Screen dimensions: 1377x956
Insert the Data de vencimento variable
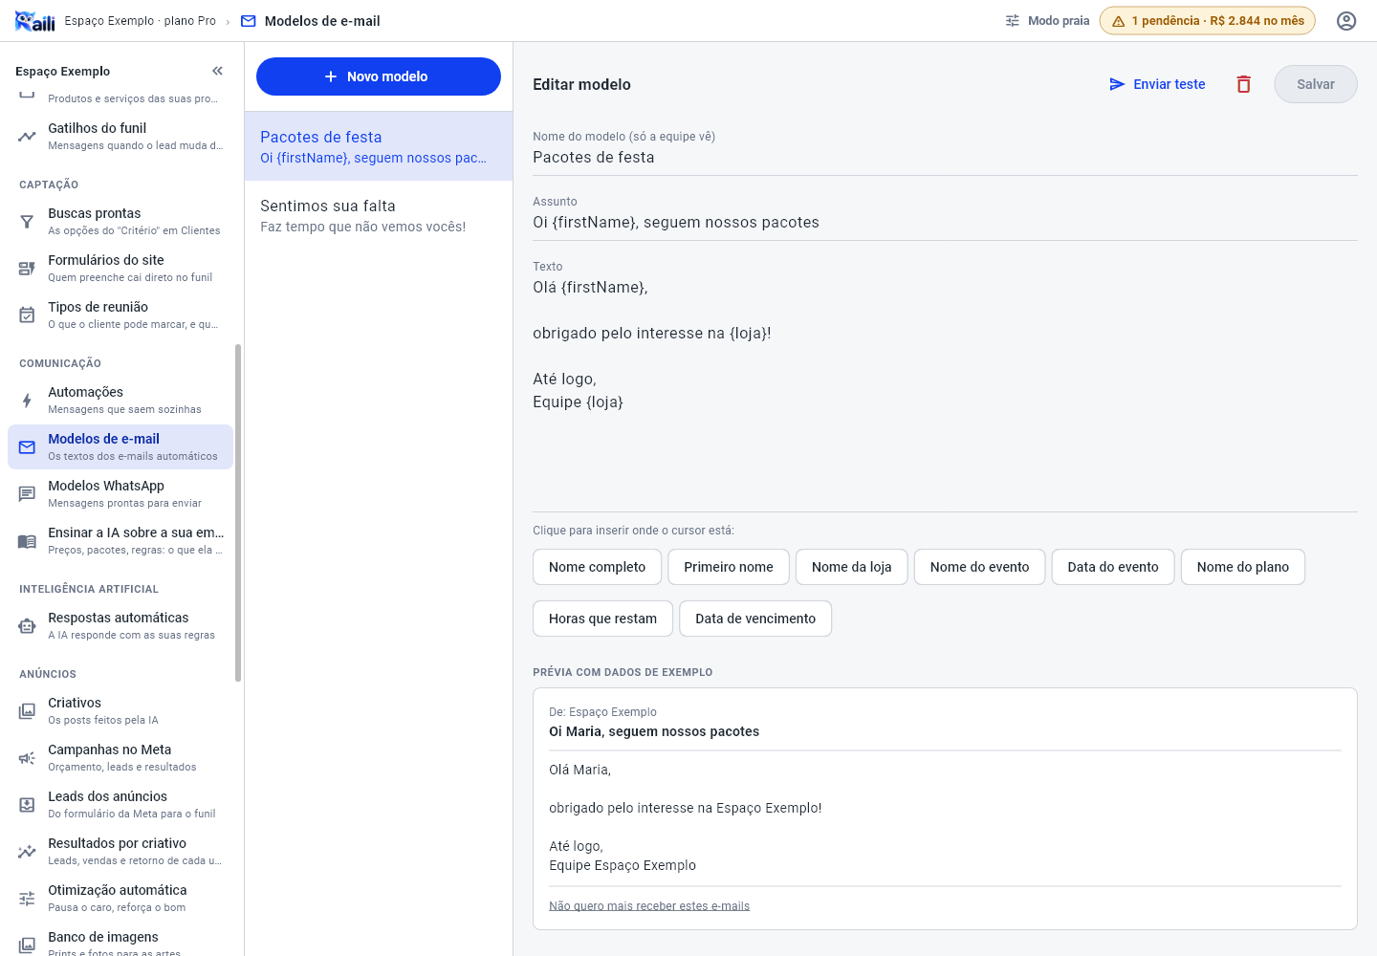coord(755,619)
